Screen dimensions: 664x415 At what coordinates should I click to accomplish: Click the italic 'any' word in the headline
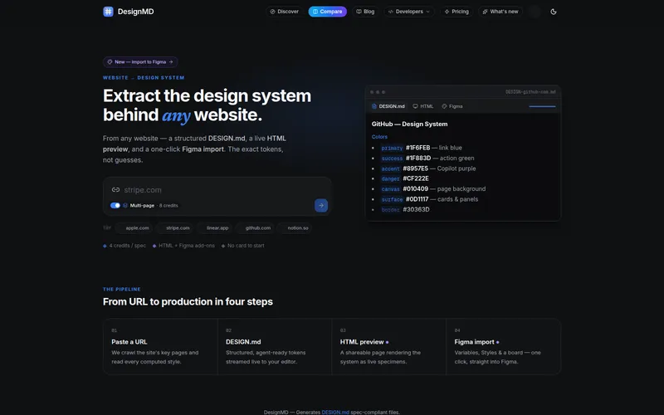pyautogui.click(x=176, y=115)
